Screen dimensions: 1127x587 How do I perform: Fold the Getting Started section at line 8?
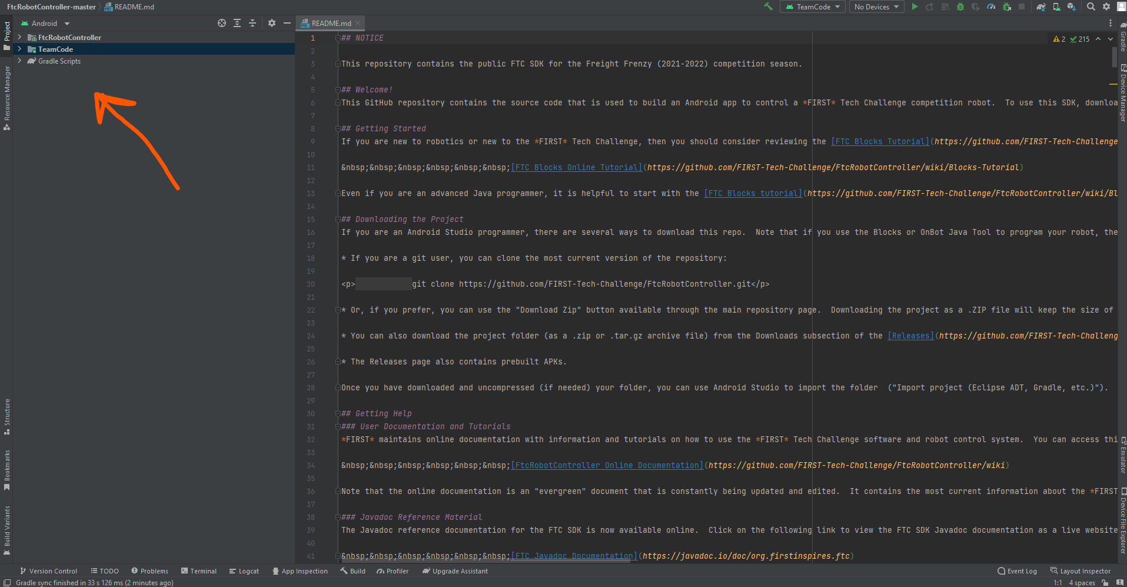(338, 128)
